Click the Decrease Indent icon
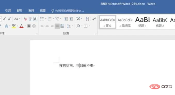Screen dimensions: 175x95 click(66, 19)
